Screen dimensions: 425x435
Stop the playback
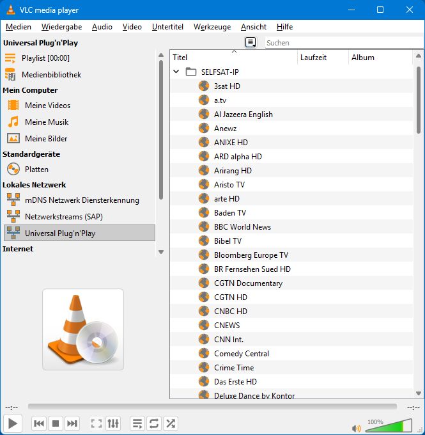click(56, 423)
